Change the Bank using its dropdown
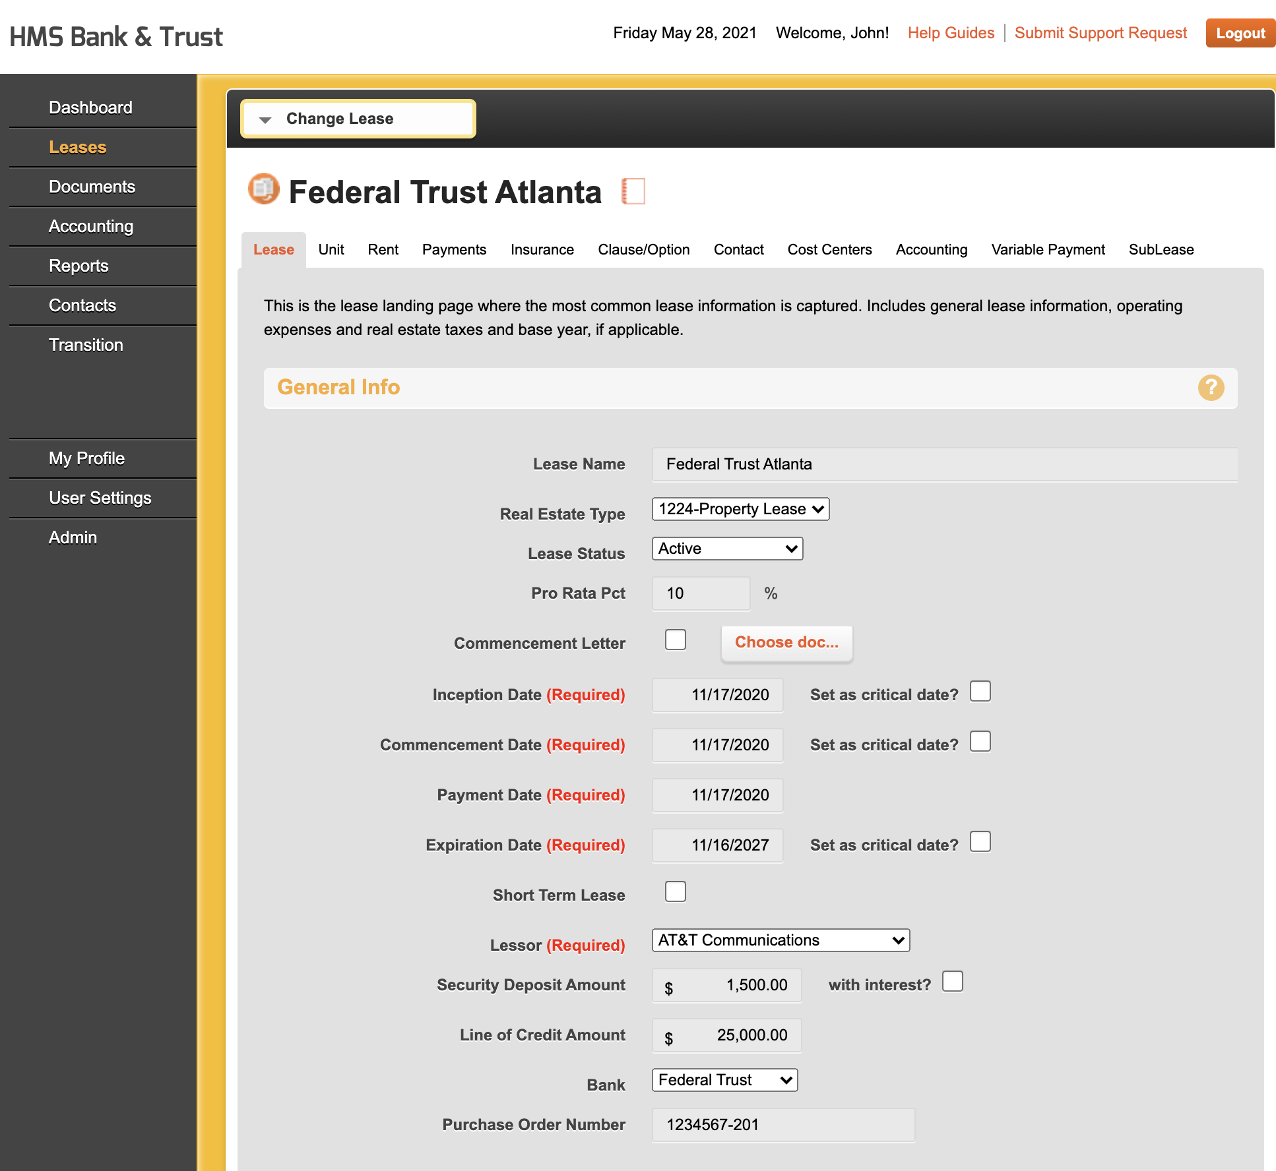The width and height of the screenshot is (1276, 1171). click(724, 1079)
